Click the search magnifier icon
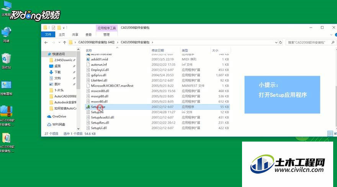Image resolution: width=337 pixels, height=187 pixels. coord(333,42)
